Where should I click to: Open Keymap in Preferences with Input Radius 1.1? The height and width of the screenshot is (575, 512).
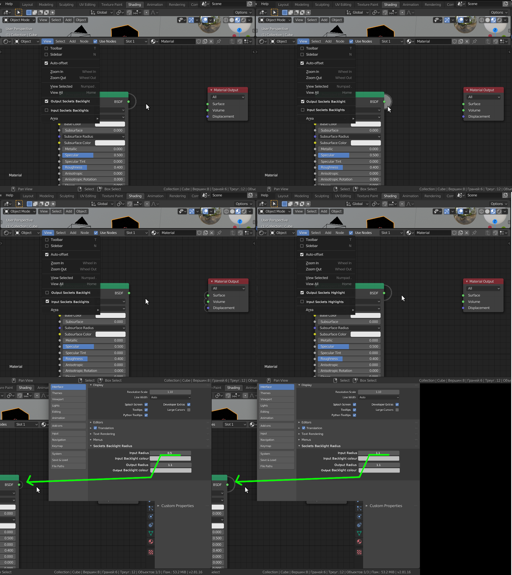[276, 446]
